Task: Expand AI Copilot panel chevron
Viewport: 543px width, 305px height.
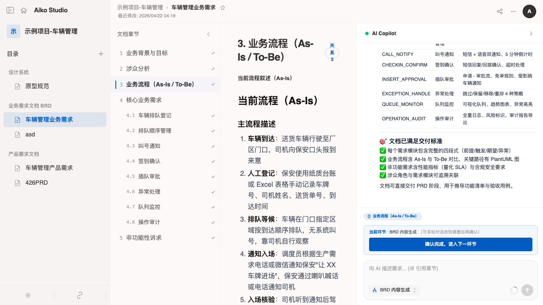Action: click(x=531, y=33)
